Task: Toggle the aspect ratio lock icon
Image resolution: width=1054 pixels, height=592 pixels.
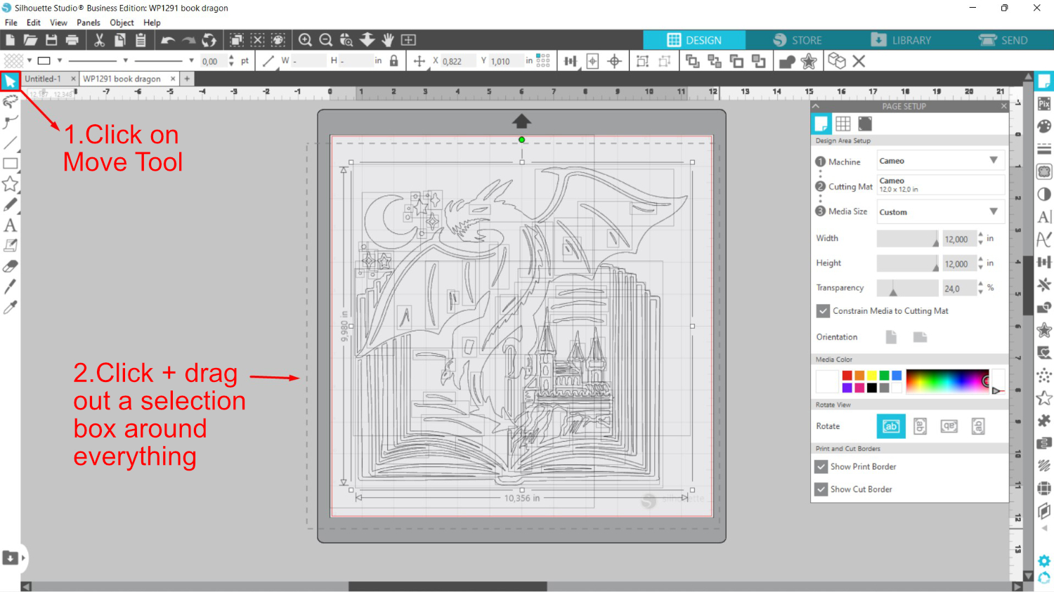Action: [393, 61]
